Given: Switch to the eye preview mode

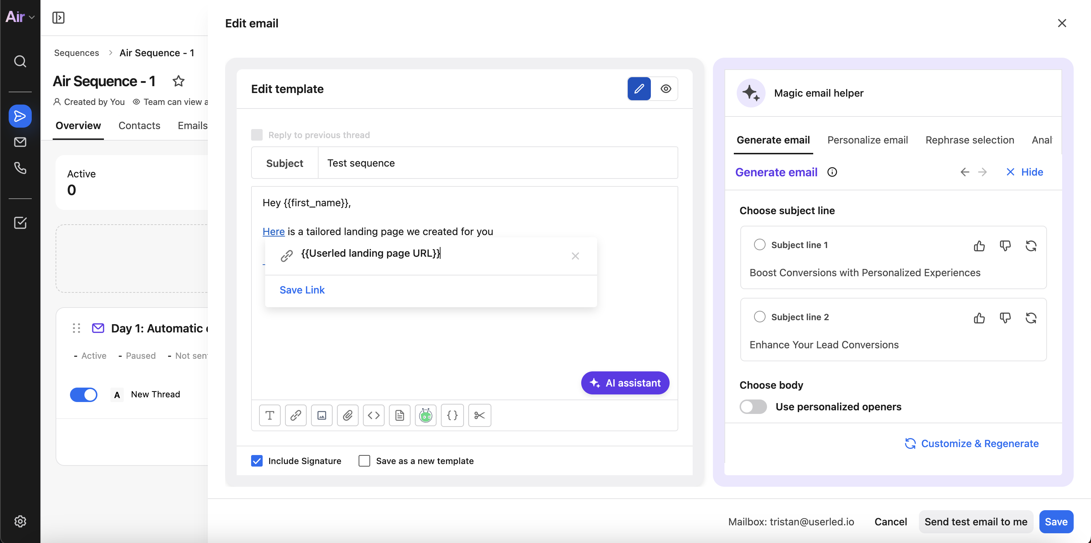Looking at the screenshot, I should click(666, 89).
